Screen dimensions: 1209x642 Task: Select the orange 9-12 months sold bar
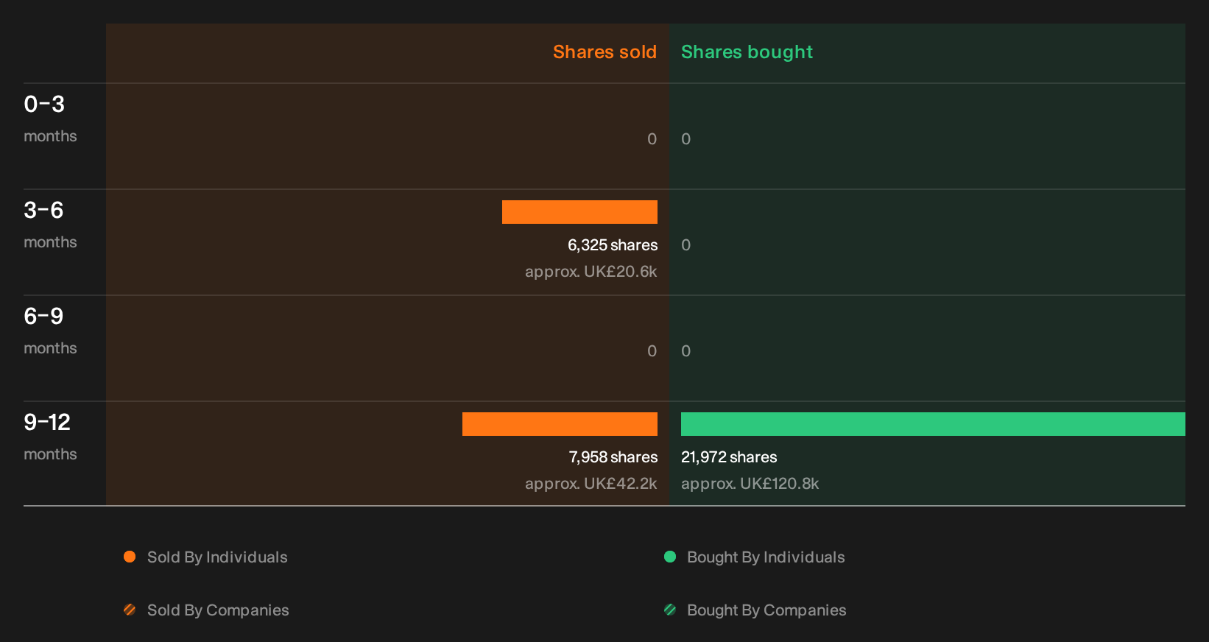pyautogui.click(x=560, y=424)
